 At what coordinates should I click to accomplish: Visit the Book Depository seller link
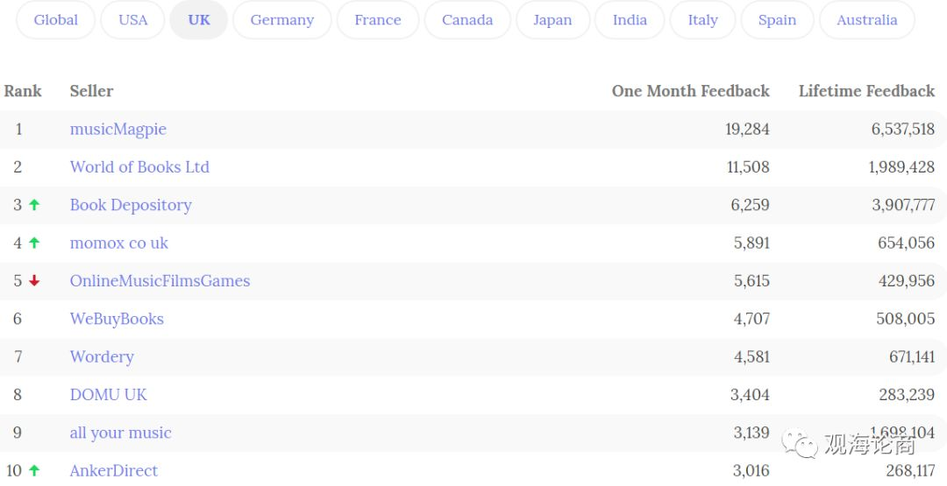pos(131,205)
